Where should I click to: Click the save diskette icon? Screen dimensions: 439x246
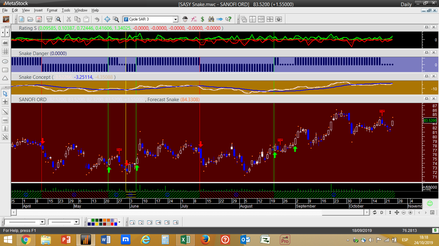tap(39, 19)
